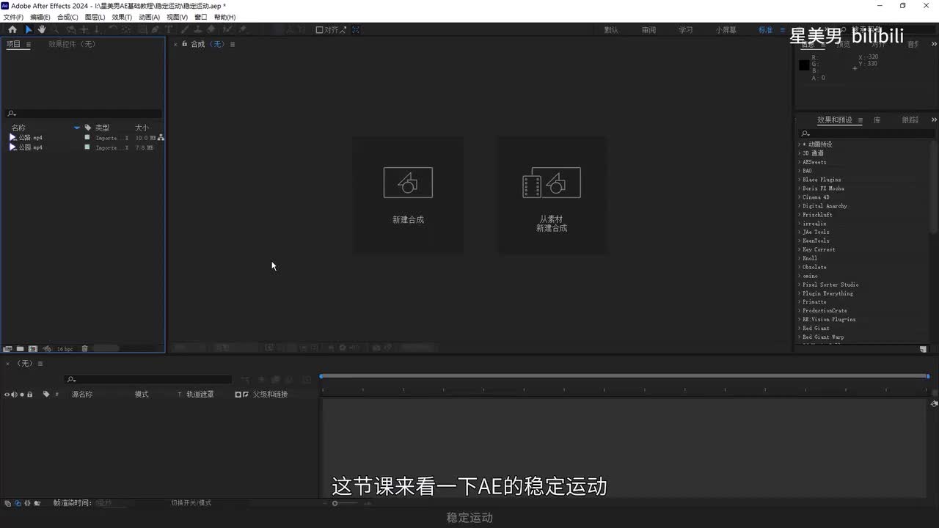
Task: Select the Type (T) tool
Action: (169, 29)
